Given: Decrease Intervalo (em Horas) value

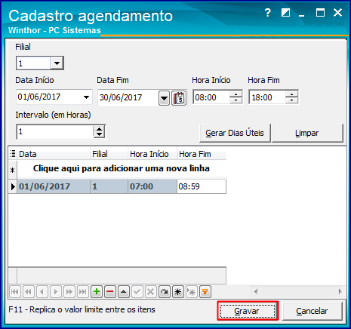Looking at the screenshot, I should (99, 134).
